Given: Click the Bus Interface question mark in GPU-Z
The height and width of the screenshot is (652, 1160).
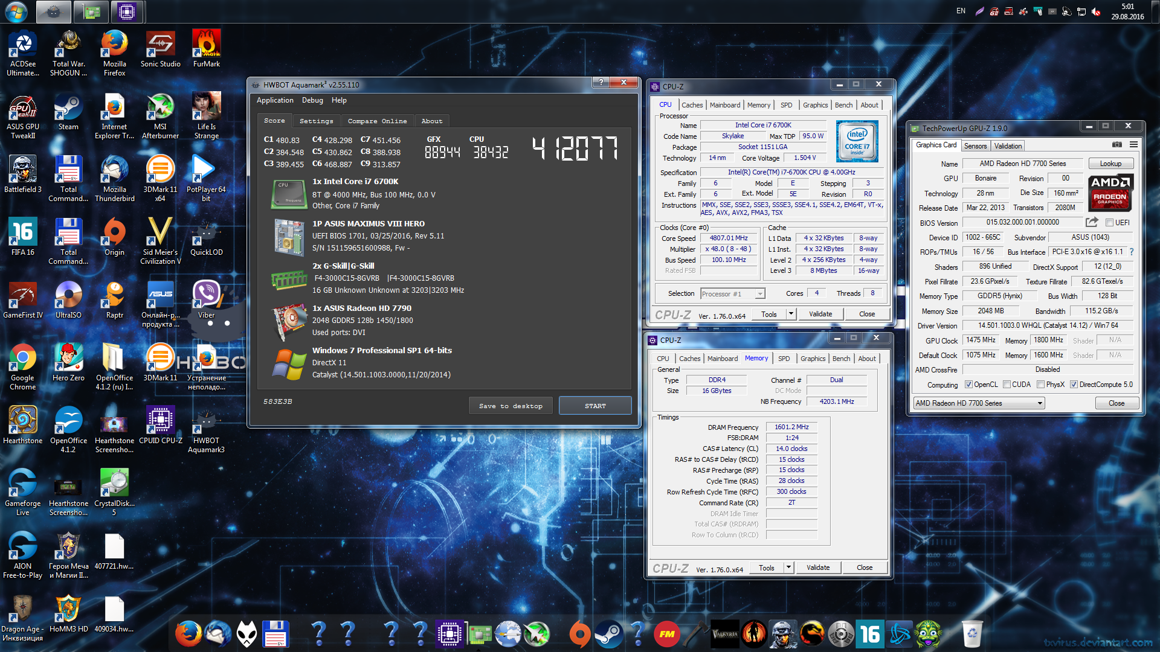Looking at the screenshot, I should point(1132,252).
